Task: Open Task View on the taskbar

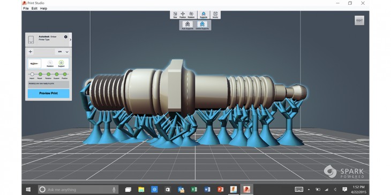Action: tap(128, 190)
